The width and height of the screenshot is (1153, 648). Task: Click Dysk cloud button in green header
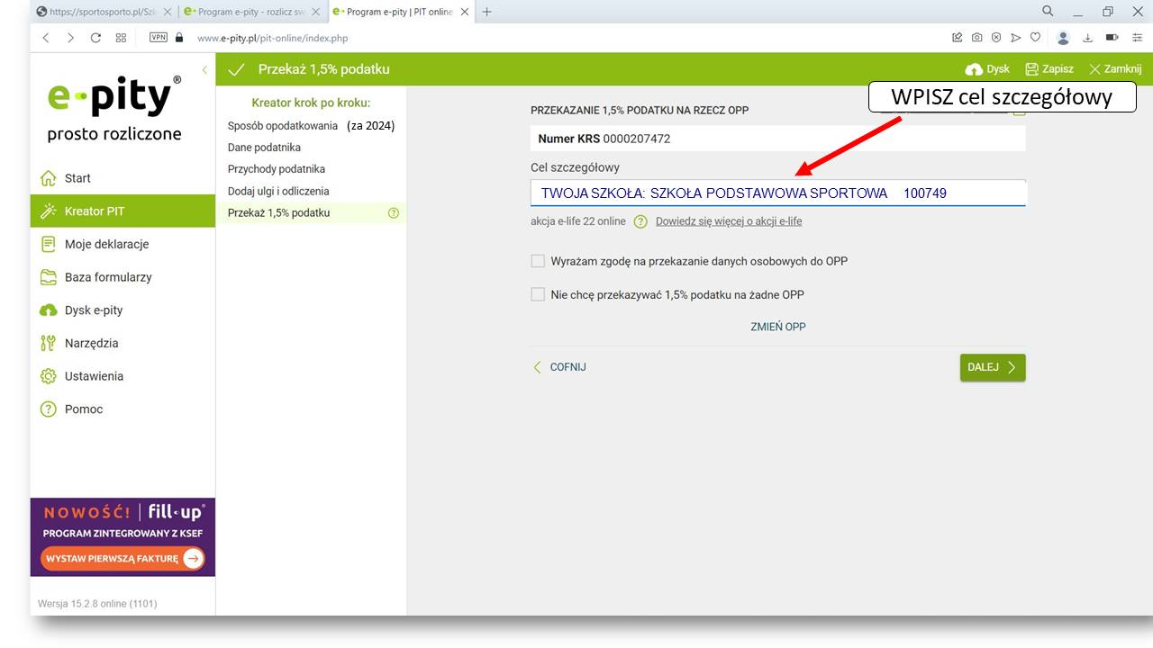(987, 69)
